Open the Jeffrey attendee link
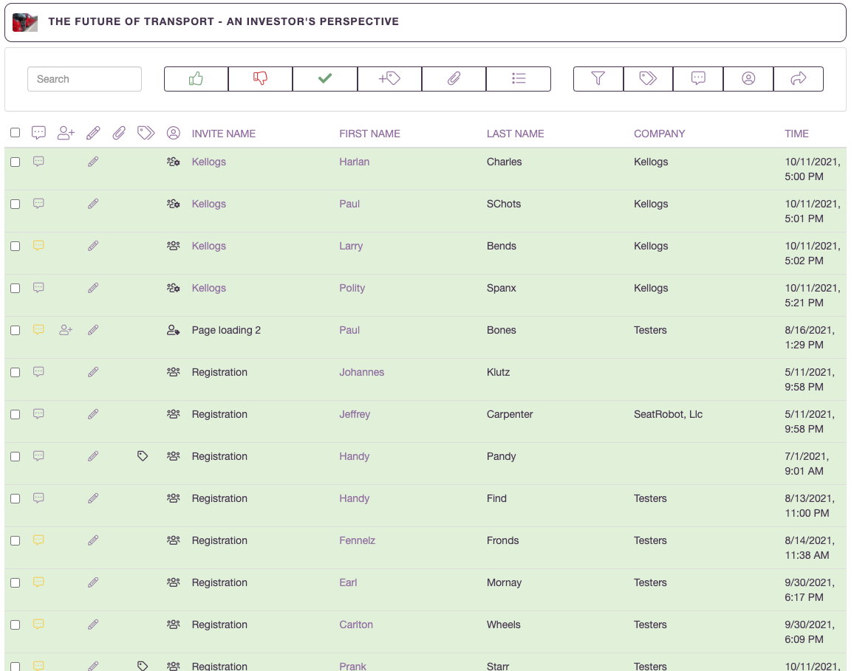 [x=355, y=414]
